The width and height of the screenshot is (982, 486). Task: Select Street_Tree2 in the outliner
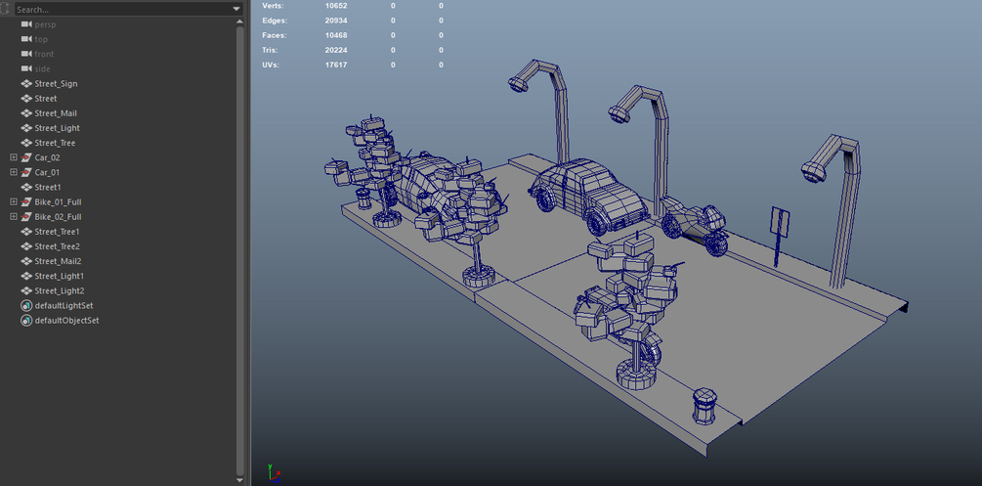57,246
